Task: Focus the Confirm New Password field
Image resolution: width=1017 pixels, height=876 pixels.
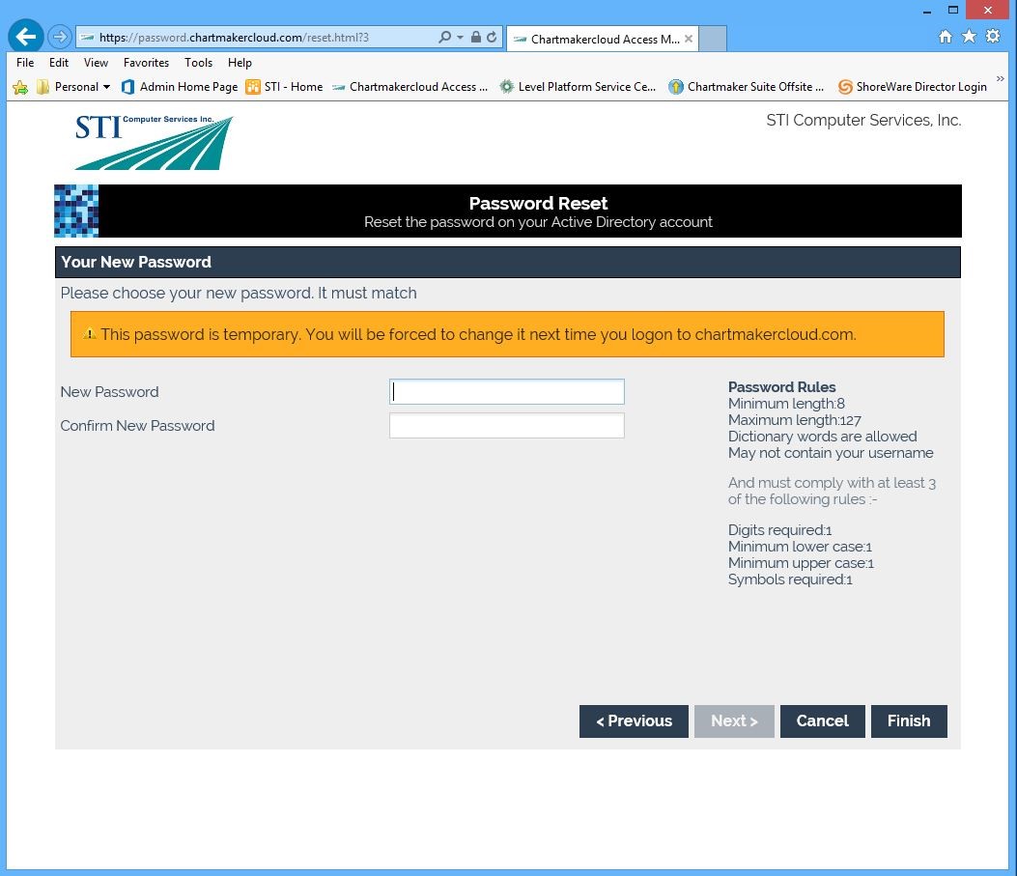Action: 506,426
